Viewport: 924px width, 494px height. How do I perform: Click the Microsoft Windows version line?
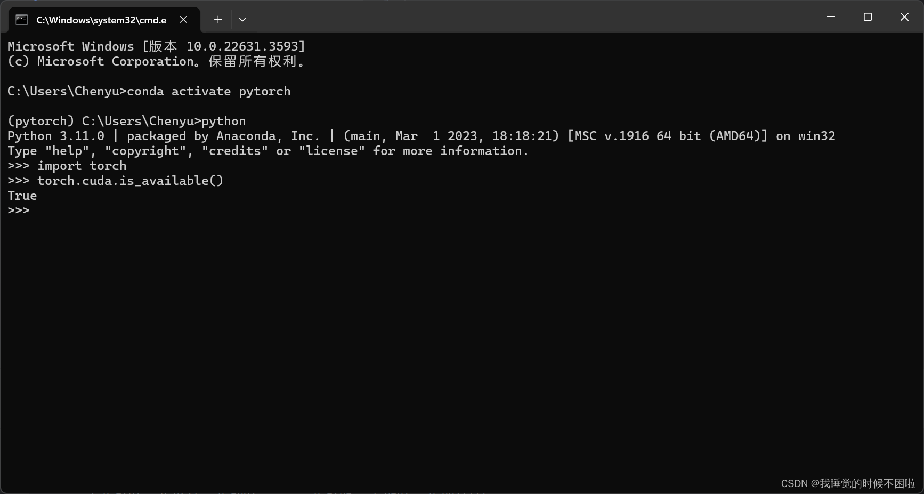pyautogui.click(x=157, y=46)
